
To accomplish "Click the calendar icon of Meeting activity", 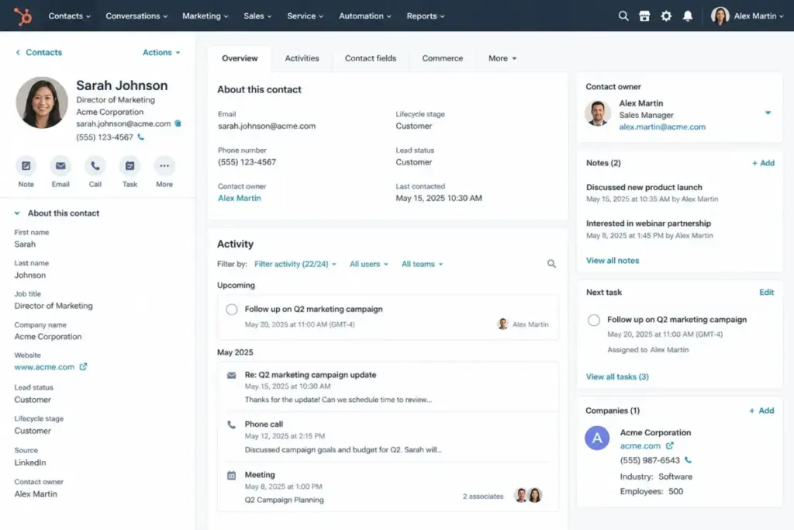I will 231,475.
